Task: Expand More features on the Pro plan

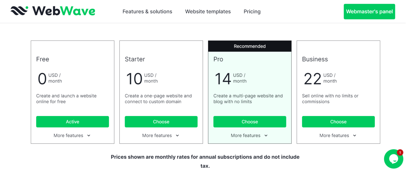Action: pos(249,135)
